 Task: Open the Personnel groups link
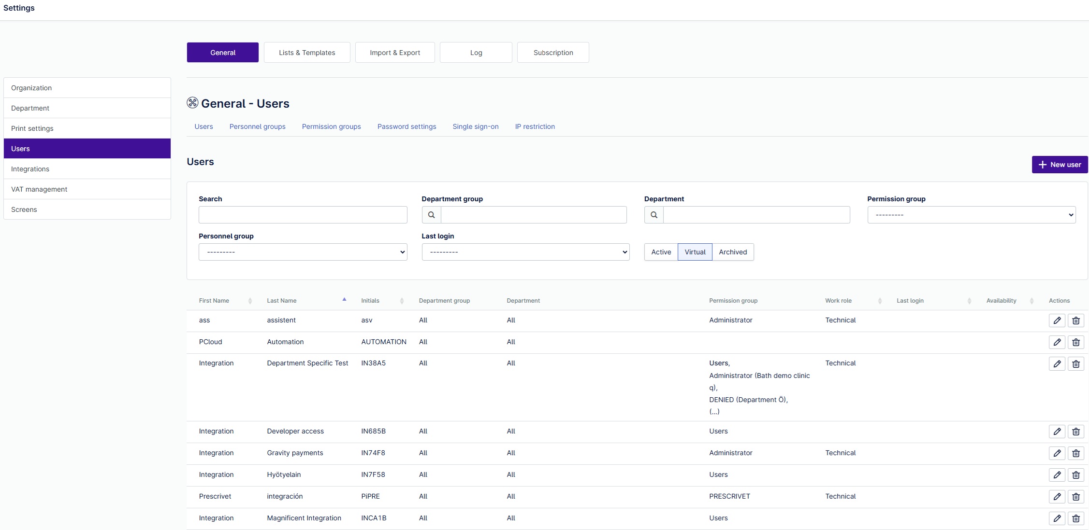[257, 126]
